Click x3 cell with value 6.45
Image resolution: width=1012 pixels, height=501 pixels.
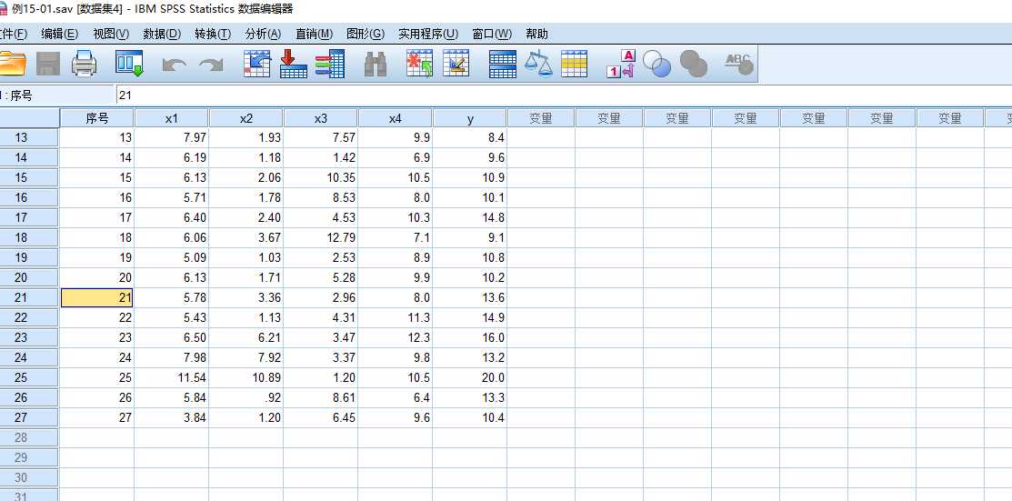[321, 417]
